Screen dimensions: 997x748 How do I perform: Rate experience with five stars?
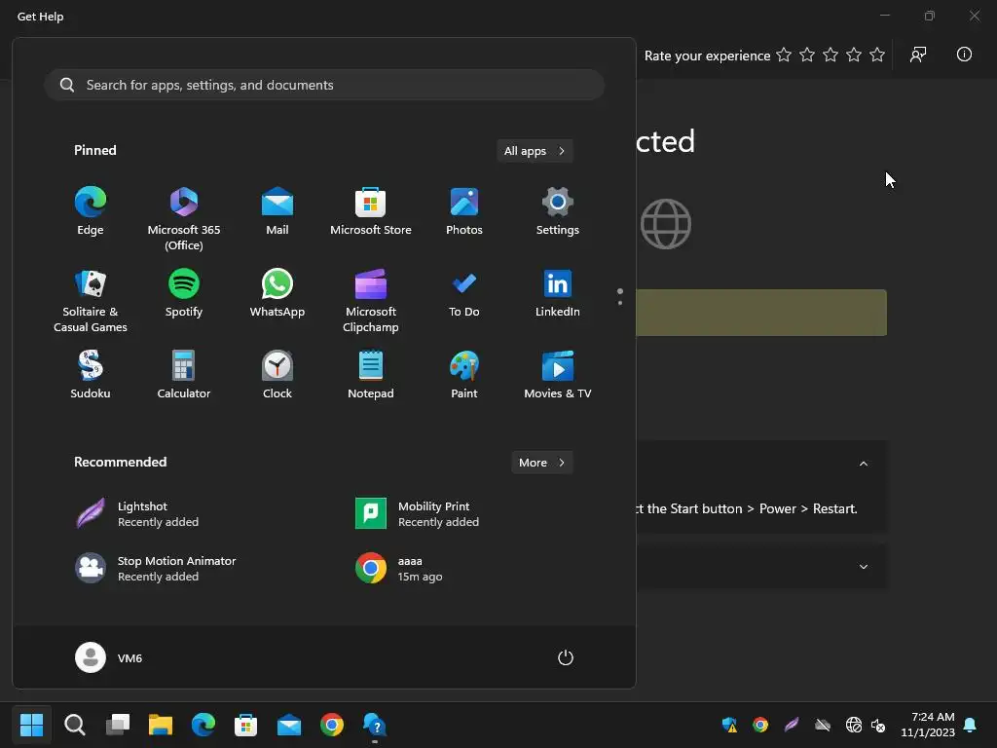(877, 56)
